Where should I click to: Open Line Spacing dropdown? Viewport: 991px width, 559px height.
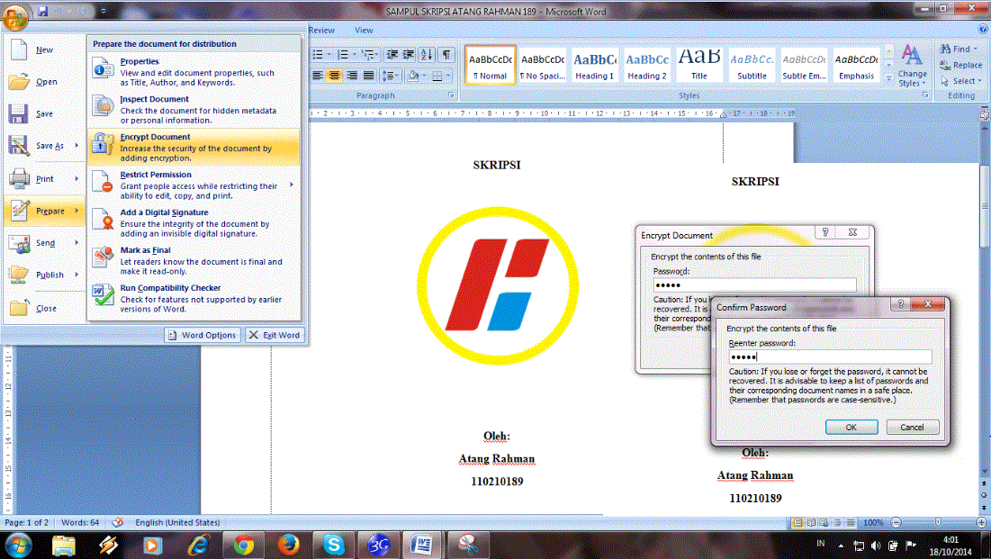(391, 76)
